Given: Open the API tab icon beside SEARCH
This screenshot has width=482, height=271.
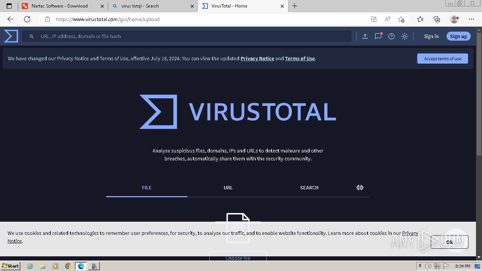Looking at the screenshot, I should point(360,187).
